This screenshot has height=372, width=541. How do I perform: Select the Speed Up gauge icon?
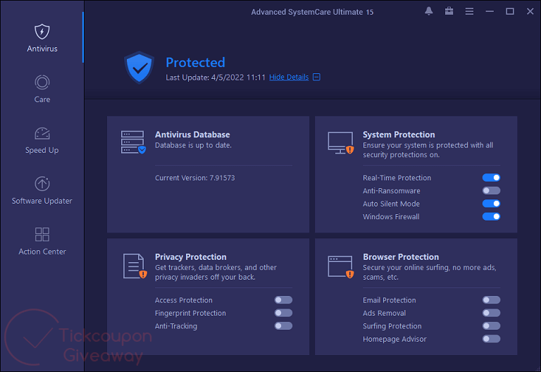[x=42, y=134]
